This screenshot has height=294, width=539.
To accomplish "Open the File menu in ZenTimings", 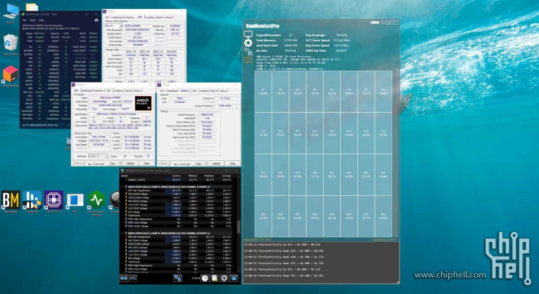I will pyautogui.click(x=24, y=20).
